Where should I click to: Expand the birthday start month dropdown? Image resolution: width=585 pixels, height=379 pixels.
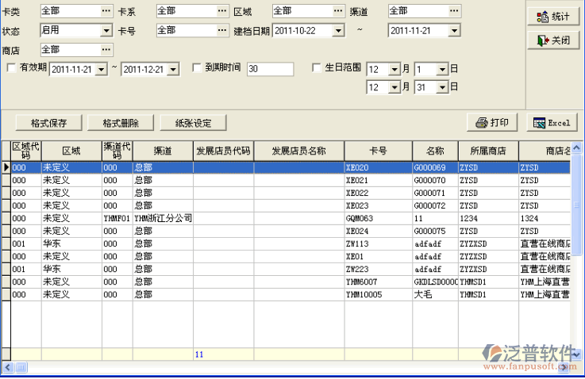394,69
